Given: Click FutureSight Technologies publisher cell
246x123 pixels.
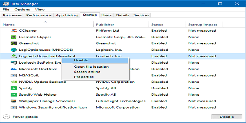Looking at the screenshot, I should pos(121,101).
